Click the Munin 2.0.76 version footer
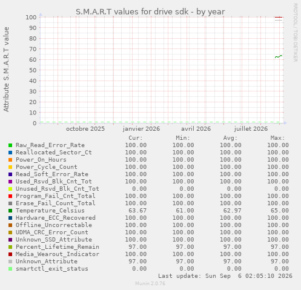This screenshot has width=301, height=290. [150, 283]
